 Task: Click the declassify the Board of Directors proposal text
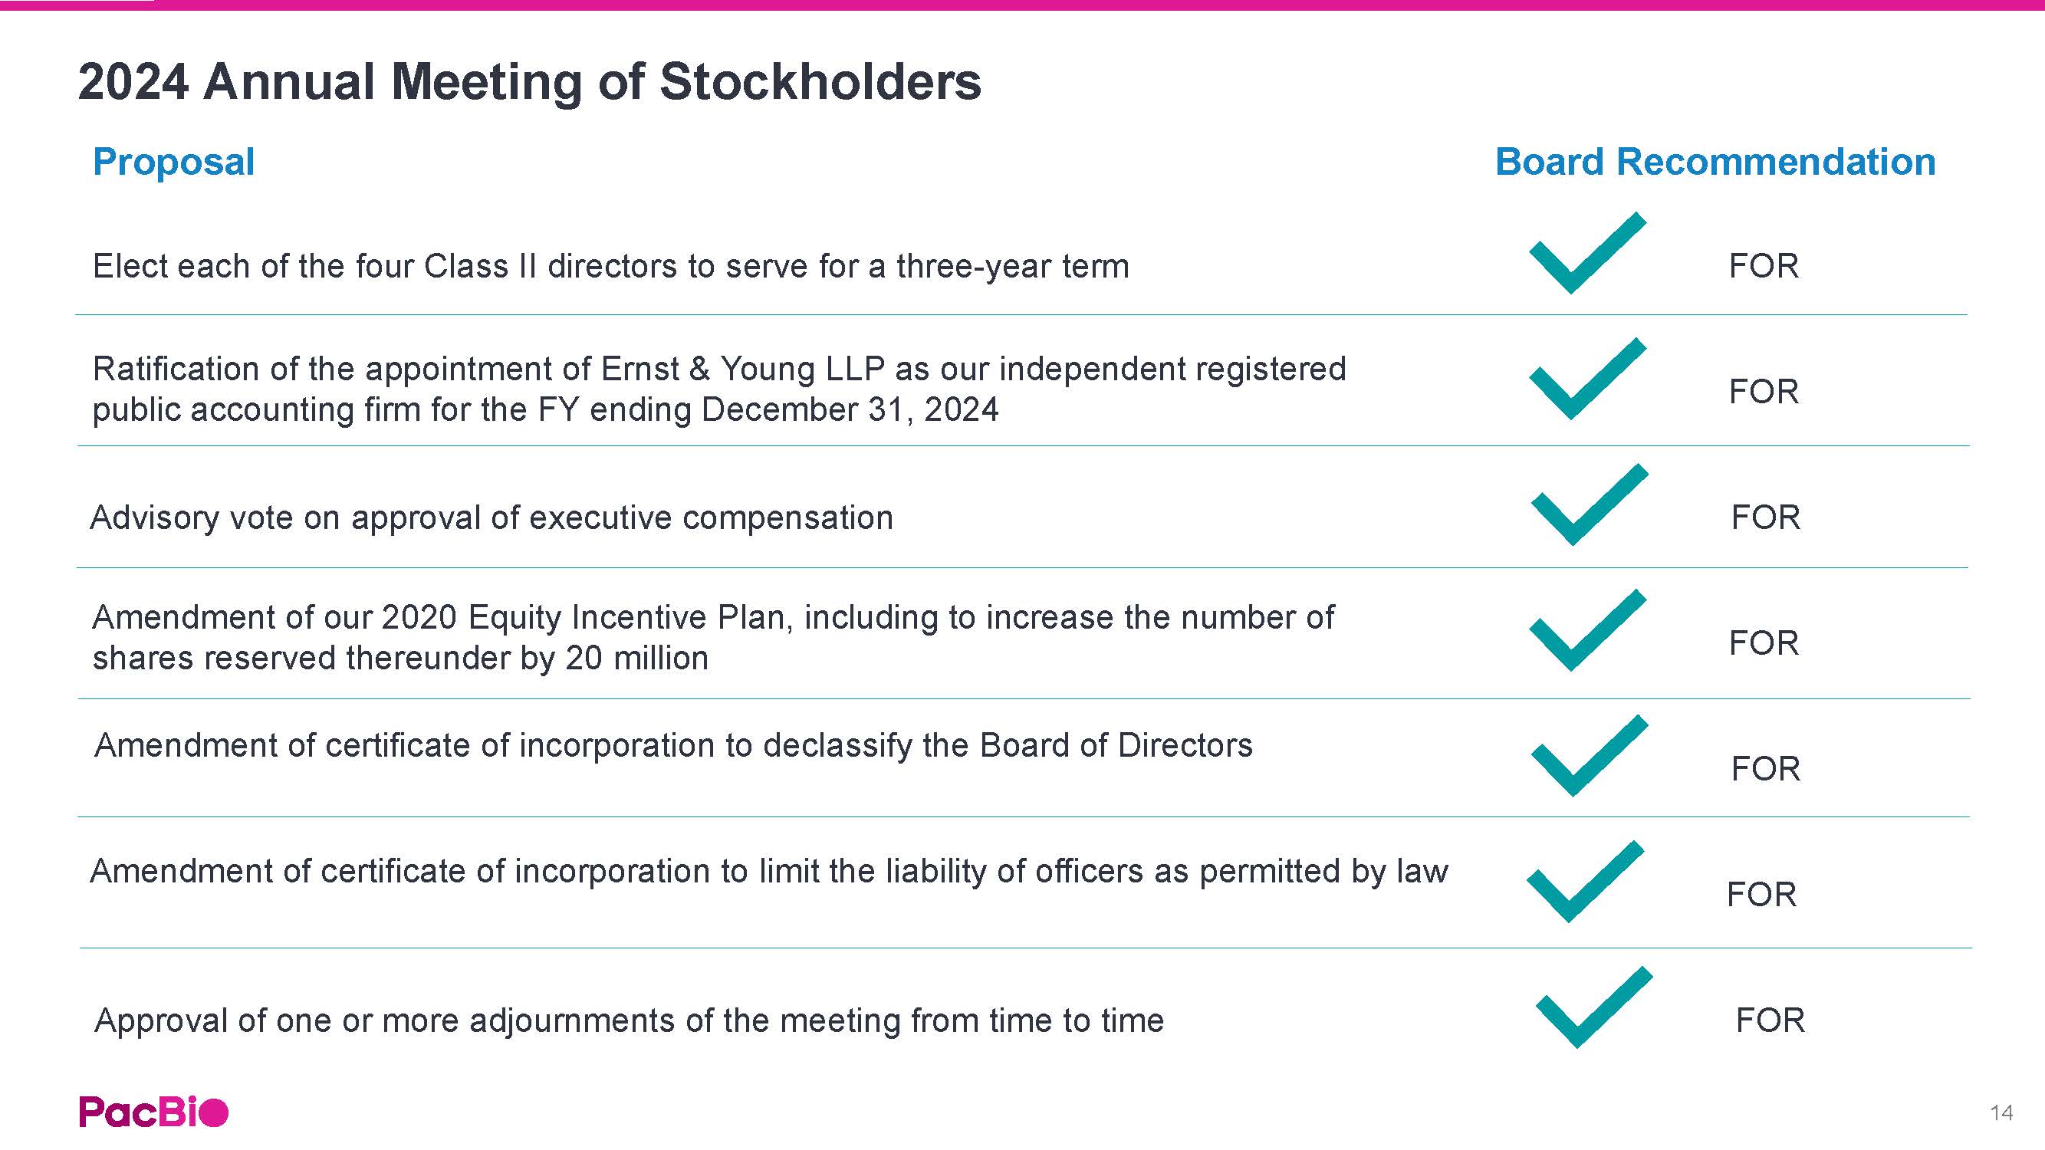[672, 745]
